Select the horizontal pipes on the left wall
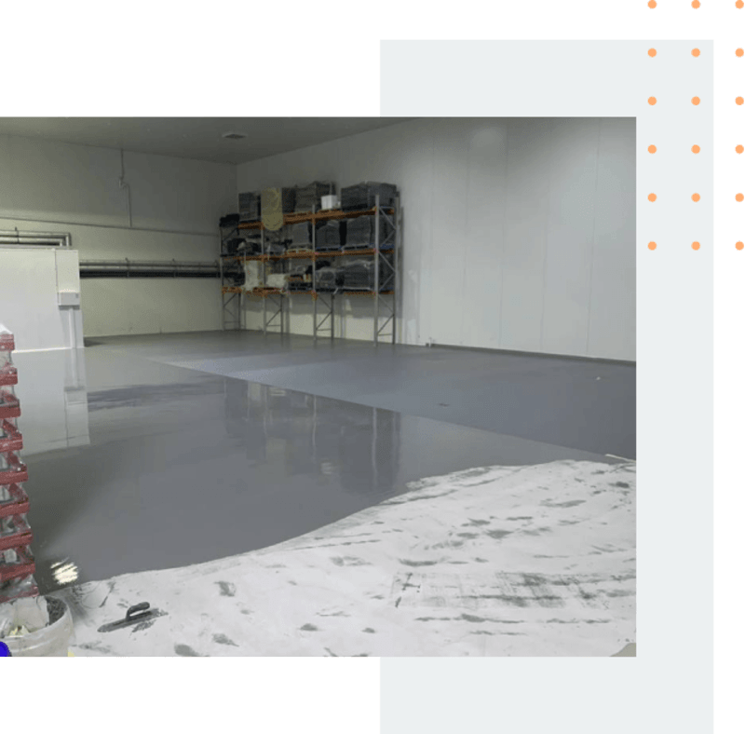745x734 pixels. [x=148, y=269]
